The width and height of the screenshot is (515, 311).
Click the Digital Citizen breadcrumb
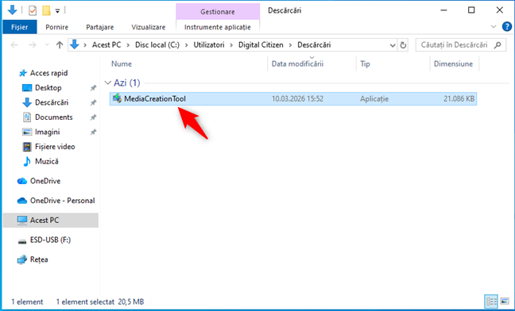[261, 45]
